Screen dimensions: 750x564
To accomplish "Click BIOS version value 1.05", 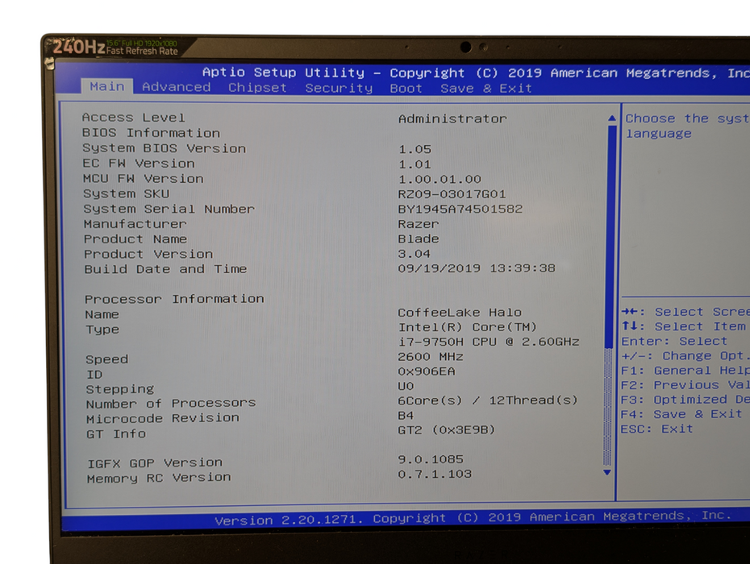I will click(415, 149).
